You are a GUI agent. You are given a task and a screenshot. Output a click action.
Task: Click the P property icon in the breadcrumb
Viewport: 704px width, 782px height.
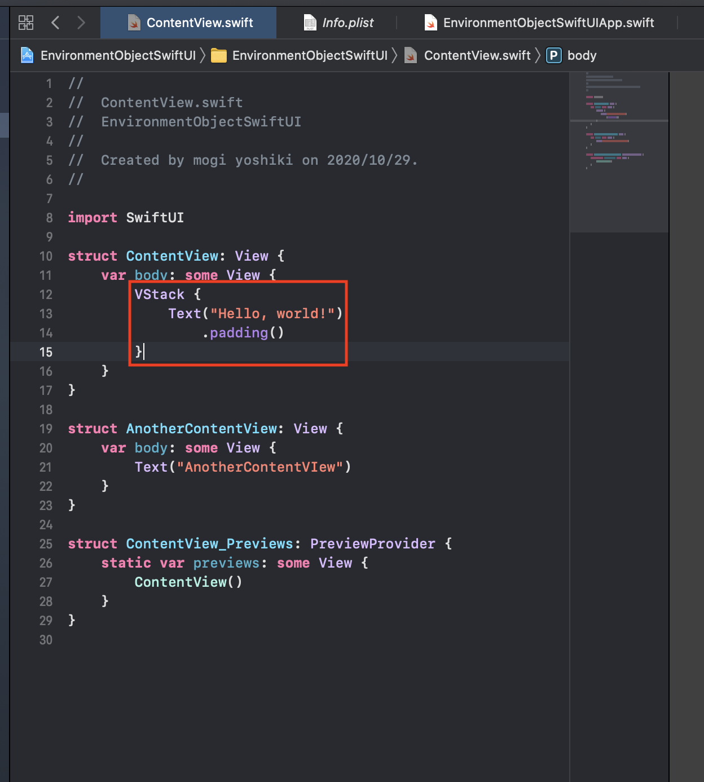point(554,55)
